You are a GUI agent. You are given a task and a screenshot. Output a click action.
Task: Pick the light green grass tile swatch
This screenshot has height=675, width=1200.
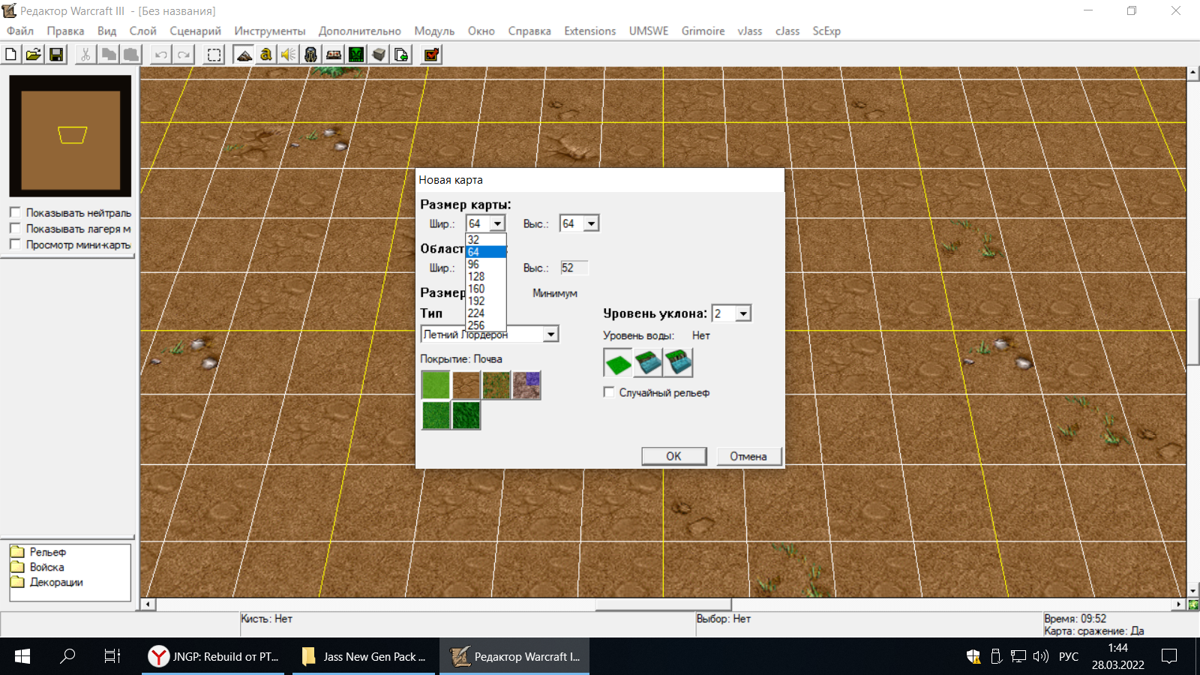pos(436,385)
